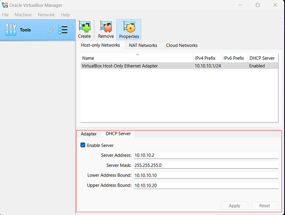Image resolution: width=285 pixels, height=215 pixels.
Task: Click the pin icon beside Tools
Action: (x=51, y=30)
